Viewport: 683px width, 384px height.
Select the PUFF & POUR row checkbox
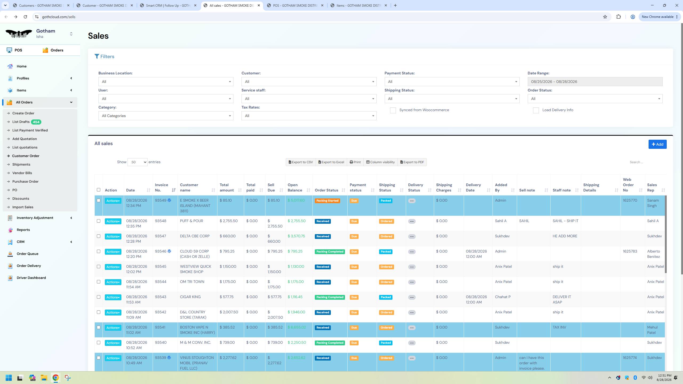pyautogui.click(x=98, y=221)
